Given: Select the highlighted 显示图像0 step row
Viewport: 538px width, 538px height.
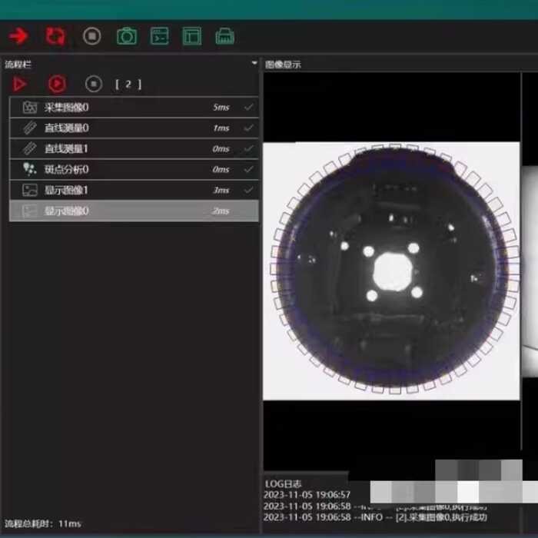Looking at the screenshot, I should 134,211.
